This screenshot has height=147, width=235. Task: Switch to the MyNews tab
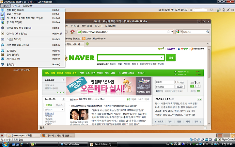[x=59, y=105]
